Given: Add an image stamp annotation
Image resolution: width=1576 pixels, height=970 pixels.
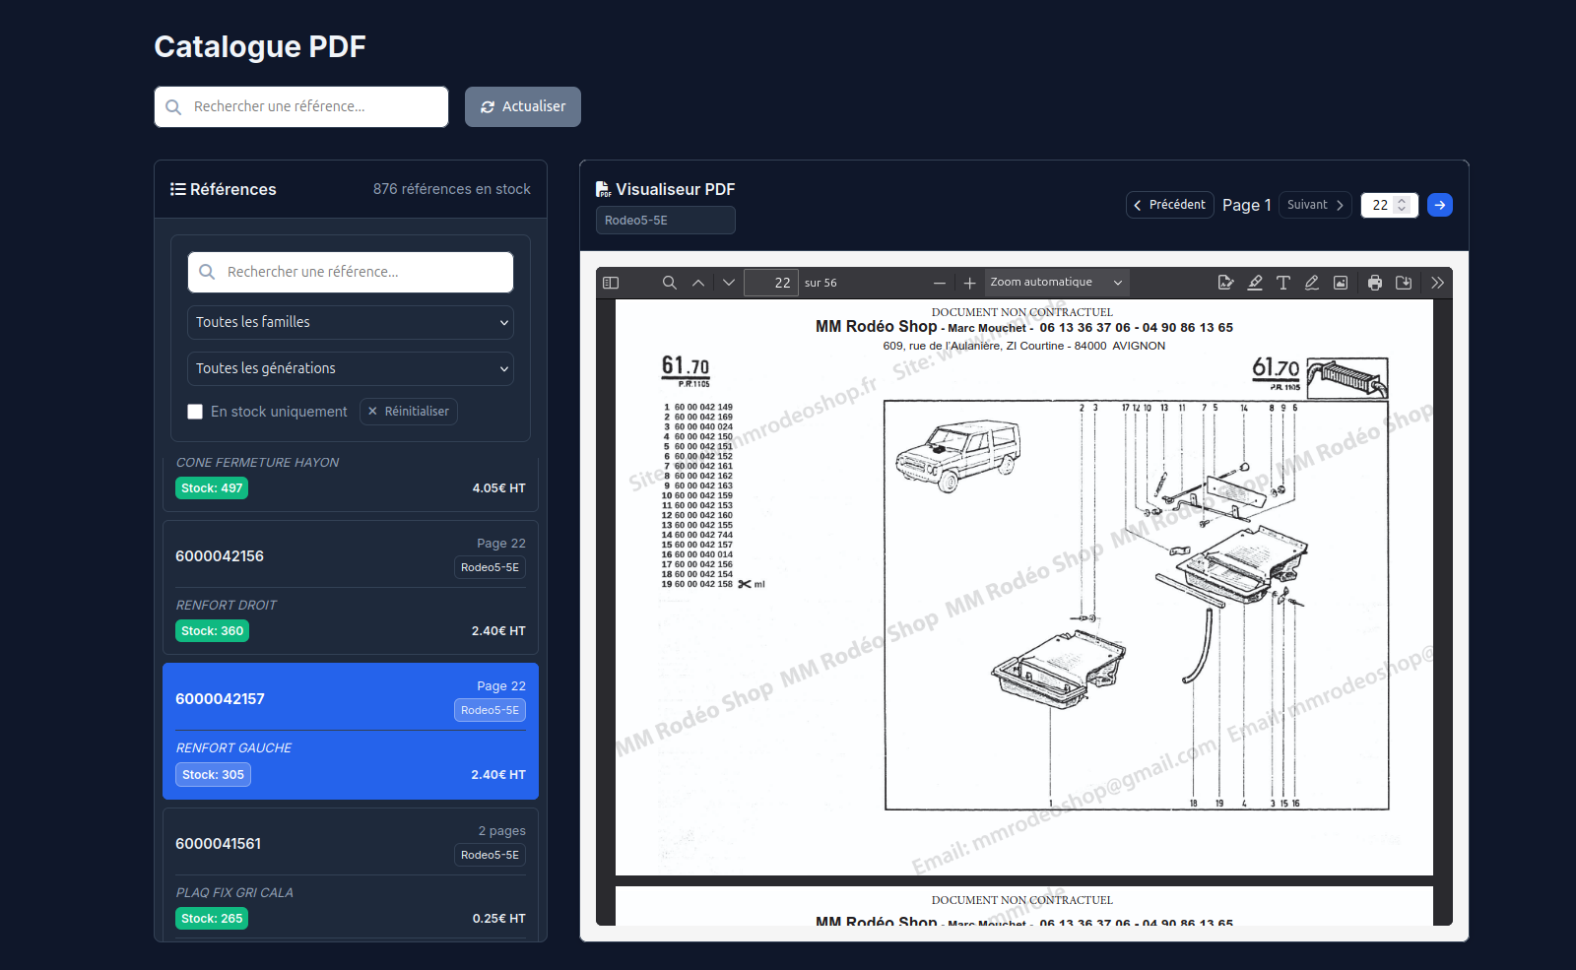Looking at the screenshot, I should (1340, 283).
